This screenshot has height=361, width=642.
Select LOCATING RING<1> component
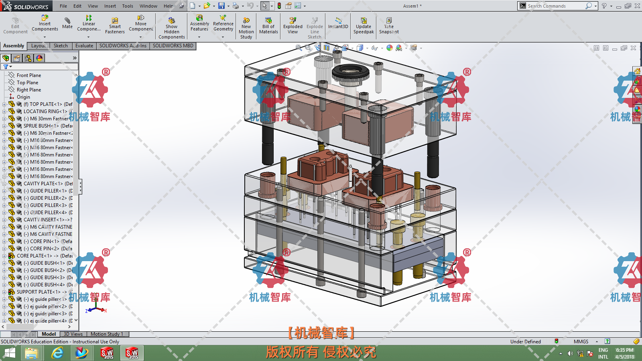45,112
